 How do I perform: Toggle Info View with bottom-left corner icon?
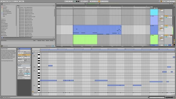click(1, 98)
